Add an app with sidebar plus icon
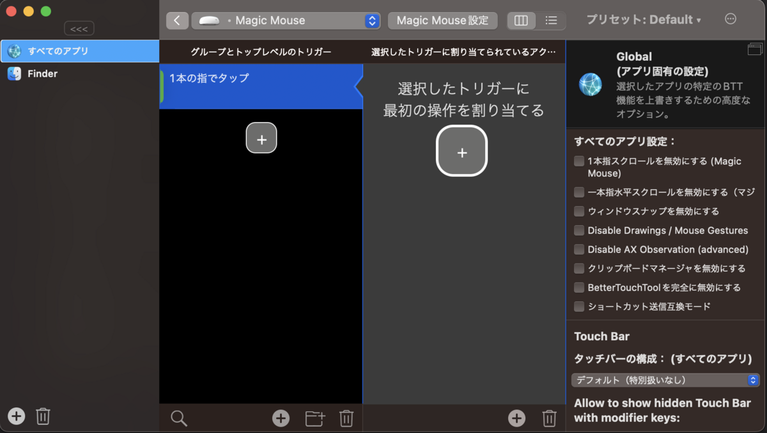This screenshot has width=767, height=433. click(x=17, y=416)
